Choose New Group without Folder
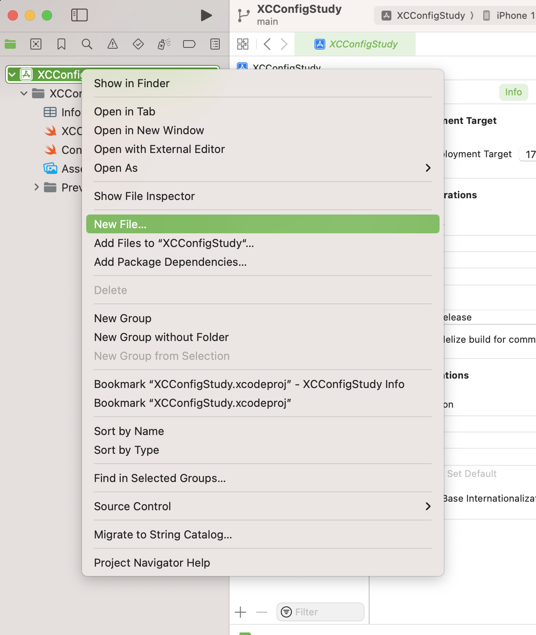Image resolution: width=536 pixels, height=635 pixels. point(263,337)
